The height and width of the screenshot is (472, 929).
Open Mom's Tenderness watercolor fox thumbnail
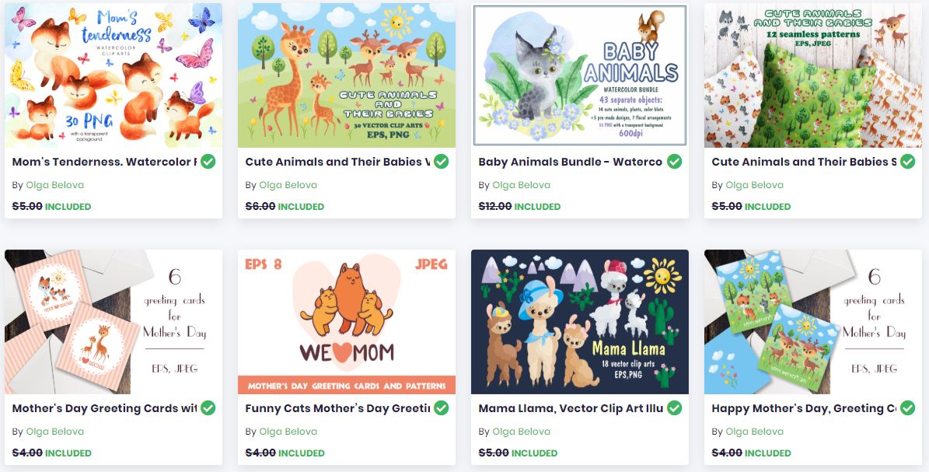pyautogui.click(x=114, y=75)
